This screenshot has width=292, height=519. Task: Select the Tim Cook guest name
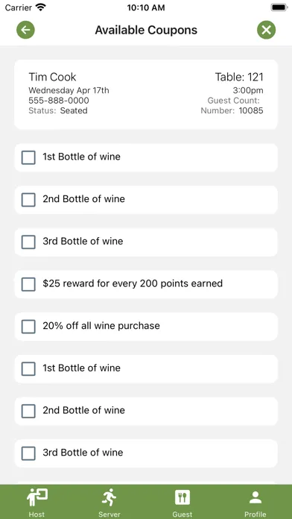click(52, 77)
